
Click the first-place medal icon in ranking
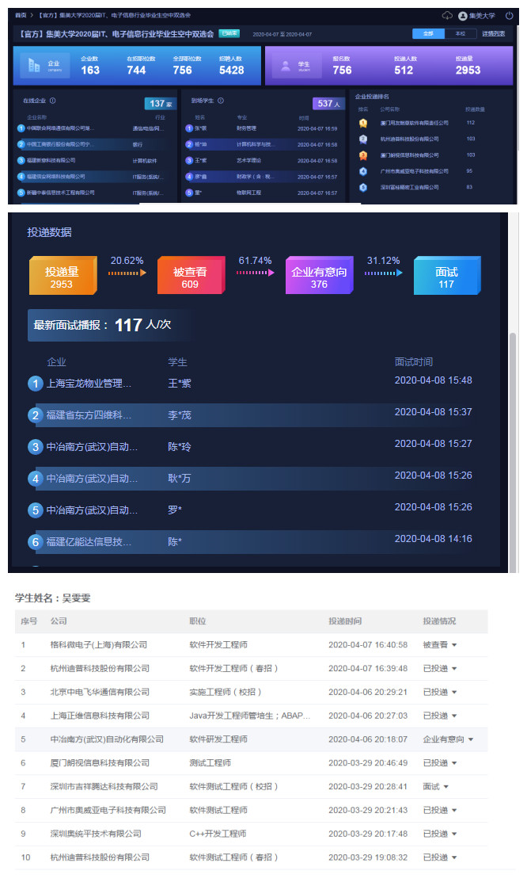tap(363, 123)
